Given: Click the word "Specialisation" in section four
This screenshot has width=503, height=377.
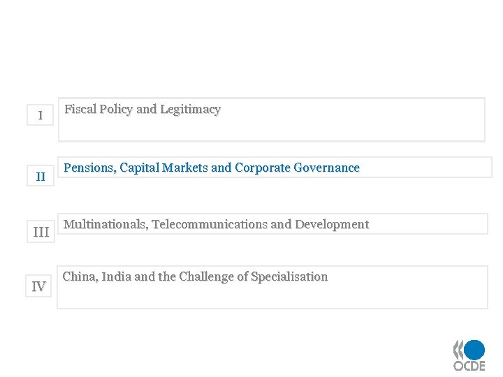Looking at the screenshot, I should (289, 276).
